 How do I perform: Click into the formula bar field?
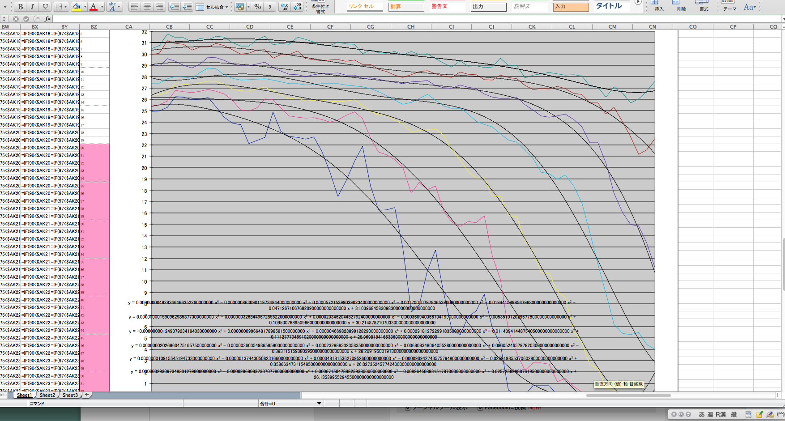(416, 19)
